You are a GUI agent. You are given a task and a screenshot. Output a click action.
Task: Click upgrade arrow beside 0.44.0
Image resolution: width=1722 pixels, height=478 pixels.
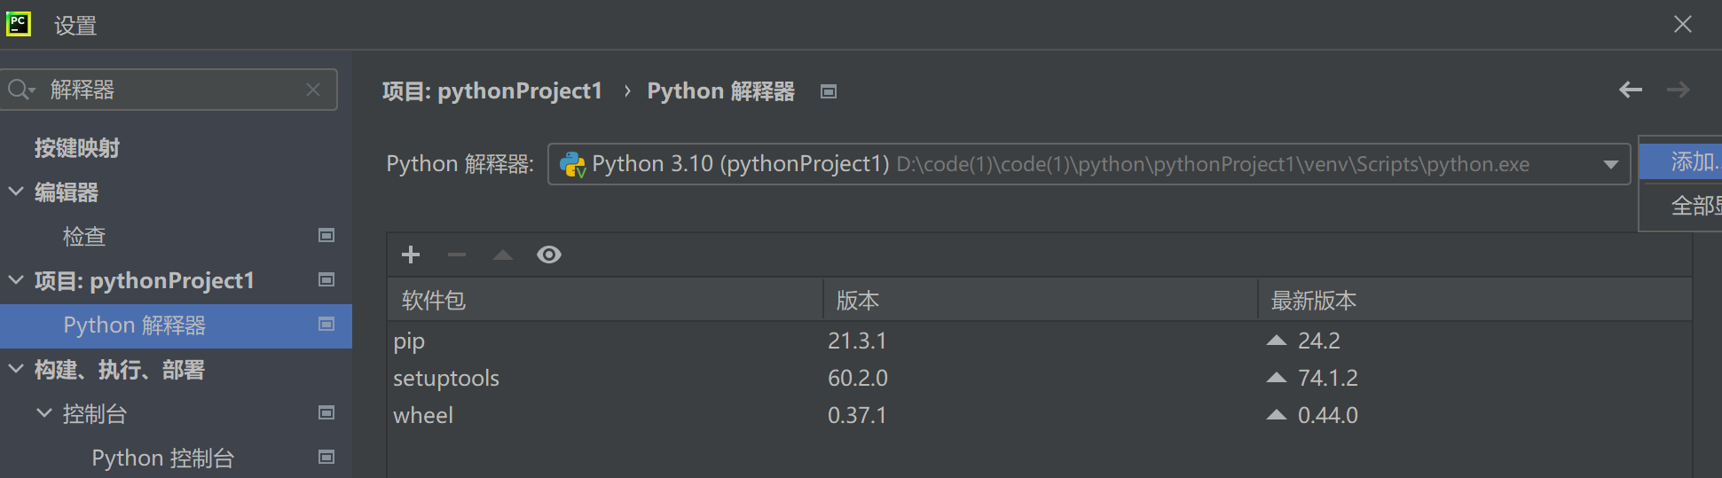pyautogui.click(x=1277, y=414)
